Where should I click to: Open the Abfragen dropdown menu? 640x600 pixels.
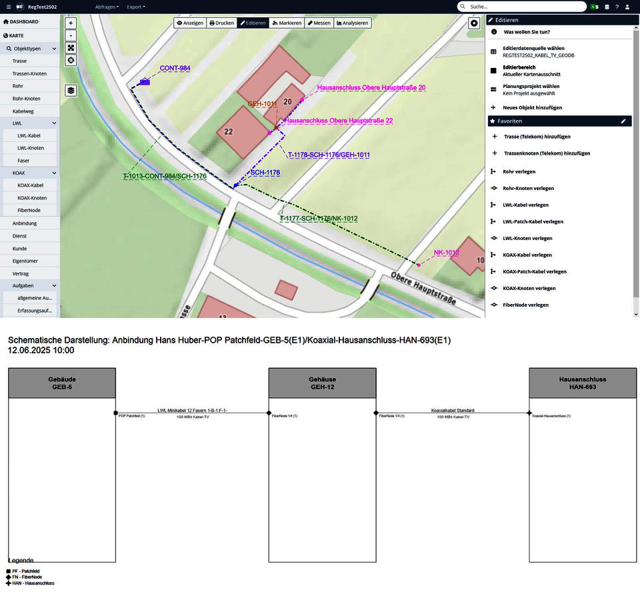(107, 7)
